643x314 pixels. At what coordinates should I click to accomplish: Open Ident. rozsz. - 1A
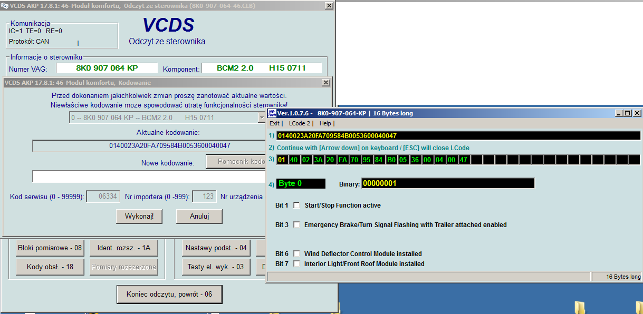pos(124,248)
